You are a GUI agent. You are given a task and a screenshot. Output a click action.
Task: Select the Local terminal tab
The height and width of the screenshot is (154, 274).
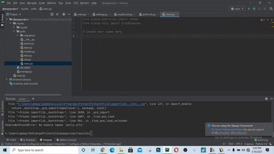pos(22,99)
